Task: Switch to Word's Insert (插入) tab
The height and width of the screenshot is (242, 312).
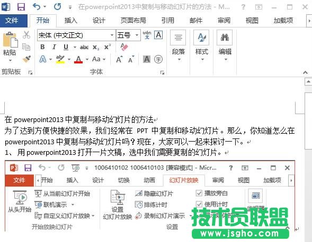Action: (70, 21)
